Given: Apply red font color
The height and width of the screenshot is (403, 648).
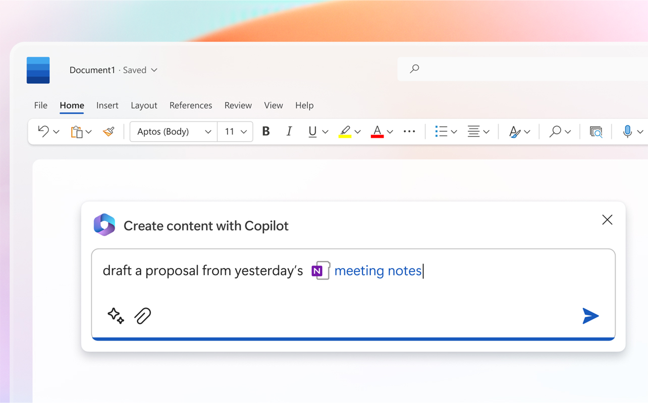Looking at the screenshot, I should (x=377, y=131).
